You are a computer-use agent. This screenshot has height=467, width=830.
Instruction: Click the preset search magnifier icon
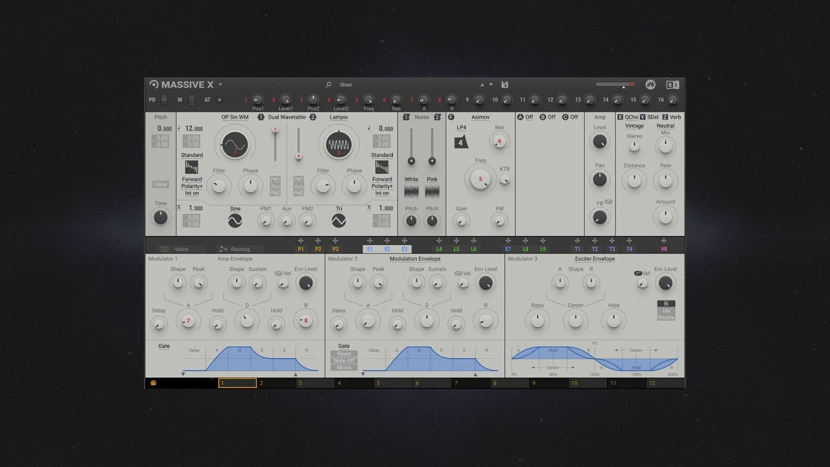pyautogui.click(x=328, y=84)
